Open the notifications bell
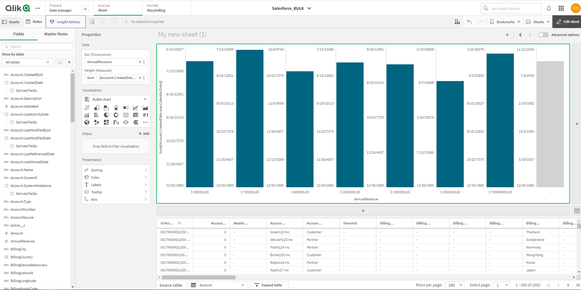The width and height of the screenshot is (581, 290). coord(549,8)
